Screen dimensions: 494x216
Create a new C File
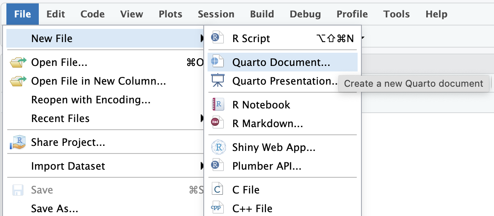click(246, 190)
